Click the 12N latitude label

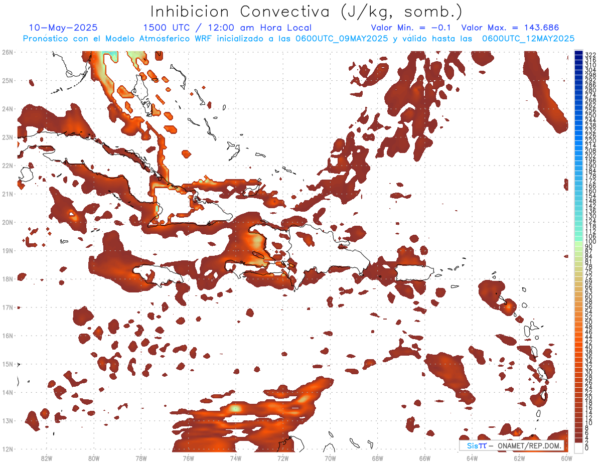(x=8, y=449)
